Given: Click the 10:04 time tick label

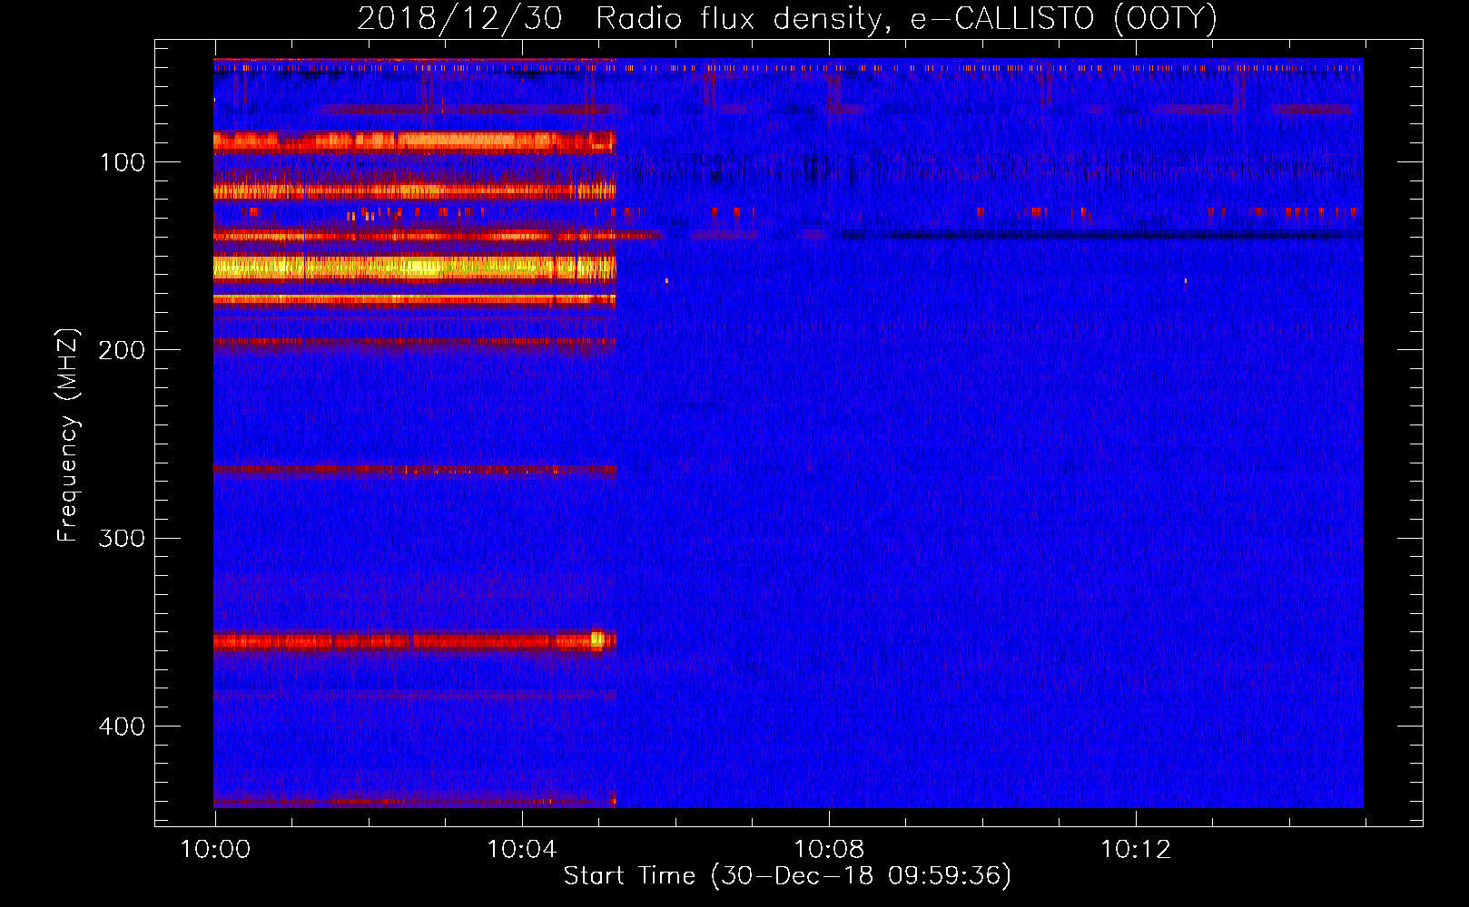Looking at the screenshot, I should coord(522,849).
